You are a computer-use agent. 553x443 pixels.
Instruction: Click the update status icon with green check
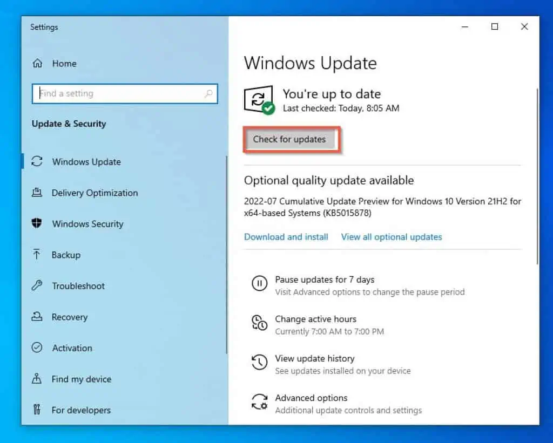(259, 100)
